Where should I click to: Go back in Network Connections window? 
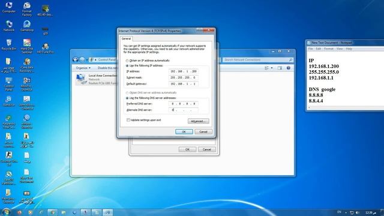pos(76,59)
